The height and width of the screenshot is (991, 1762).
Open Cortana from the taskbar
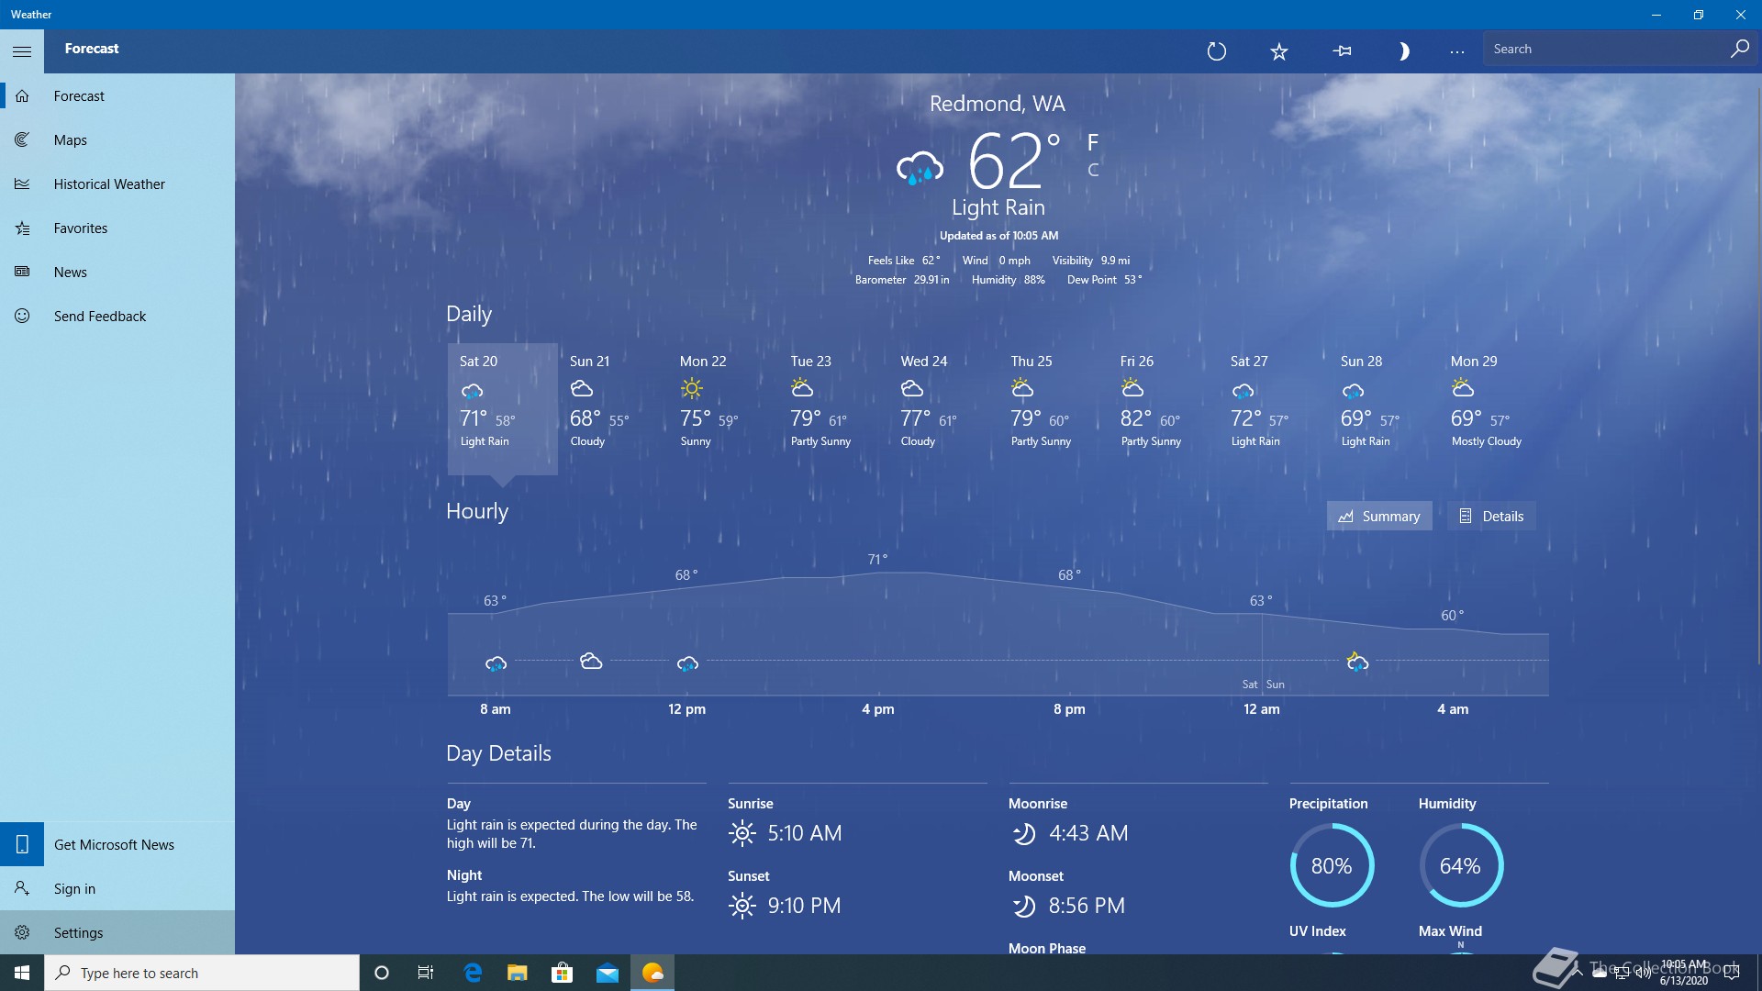coord(382,973)
